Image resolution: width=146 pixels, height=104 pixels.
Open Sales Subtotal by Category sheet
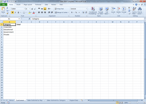[x=56, y=100]
